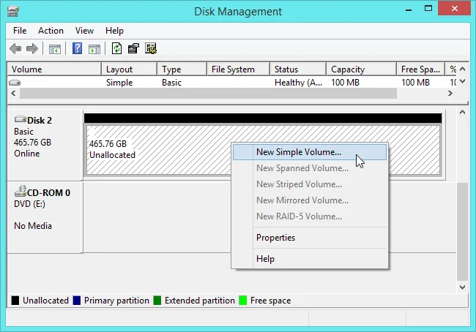Click the Disk 2 drive icon

tap(21, 119)
